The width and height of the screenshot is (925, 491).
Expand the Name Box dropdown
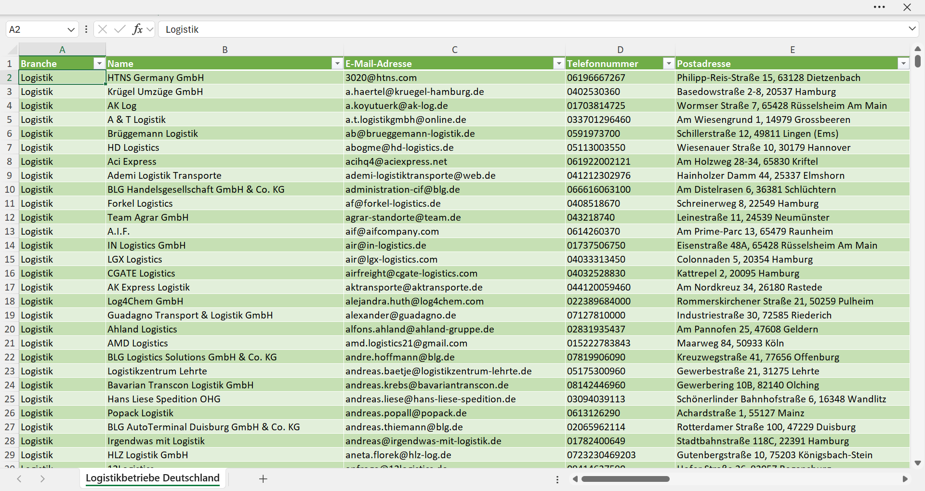(x=71, y=29)
